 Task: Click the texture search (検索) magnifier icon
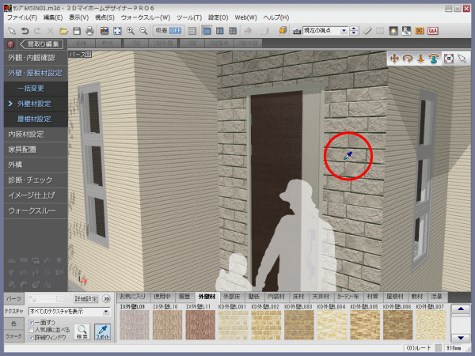coord(83,328)
